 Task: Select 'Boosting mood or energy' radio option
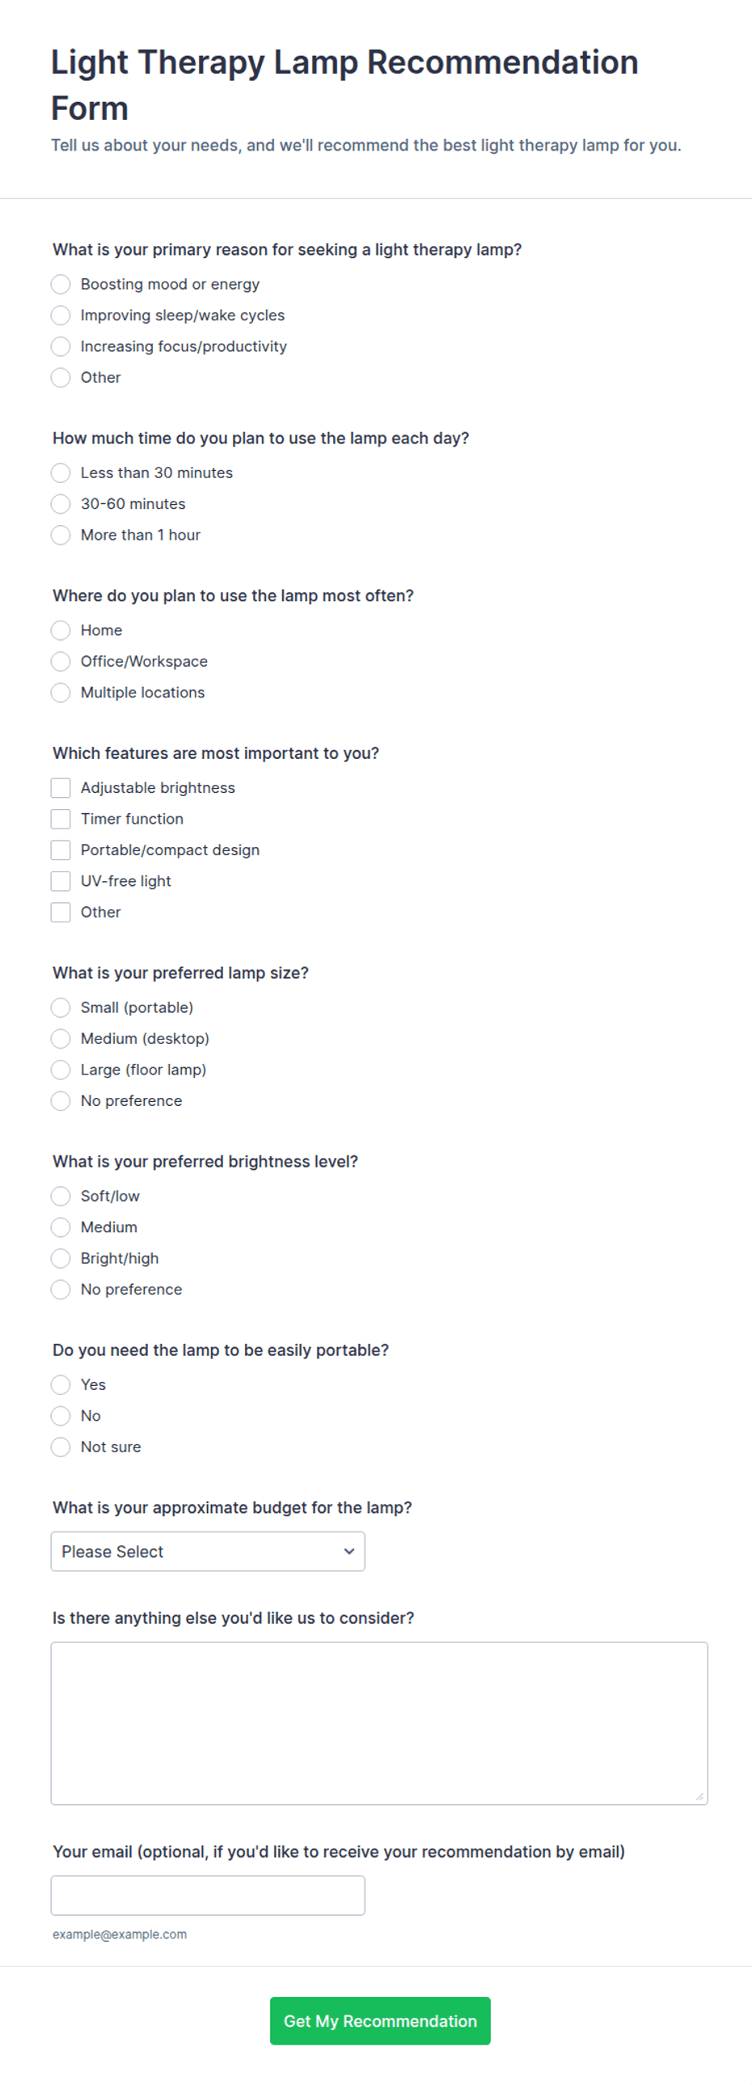(x=61, y=284)
